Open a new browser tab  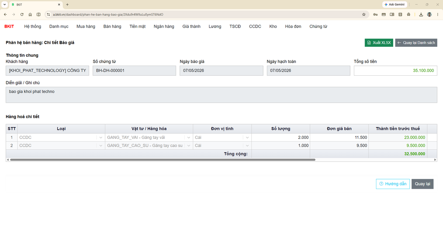point(67,4)
